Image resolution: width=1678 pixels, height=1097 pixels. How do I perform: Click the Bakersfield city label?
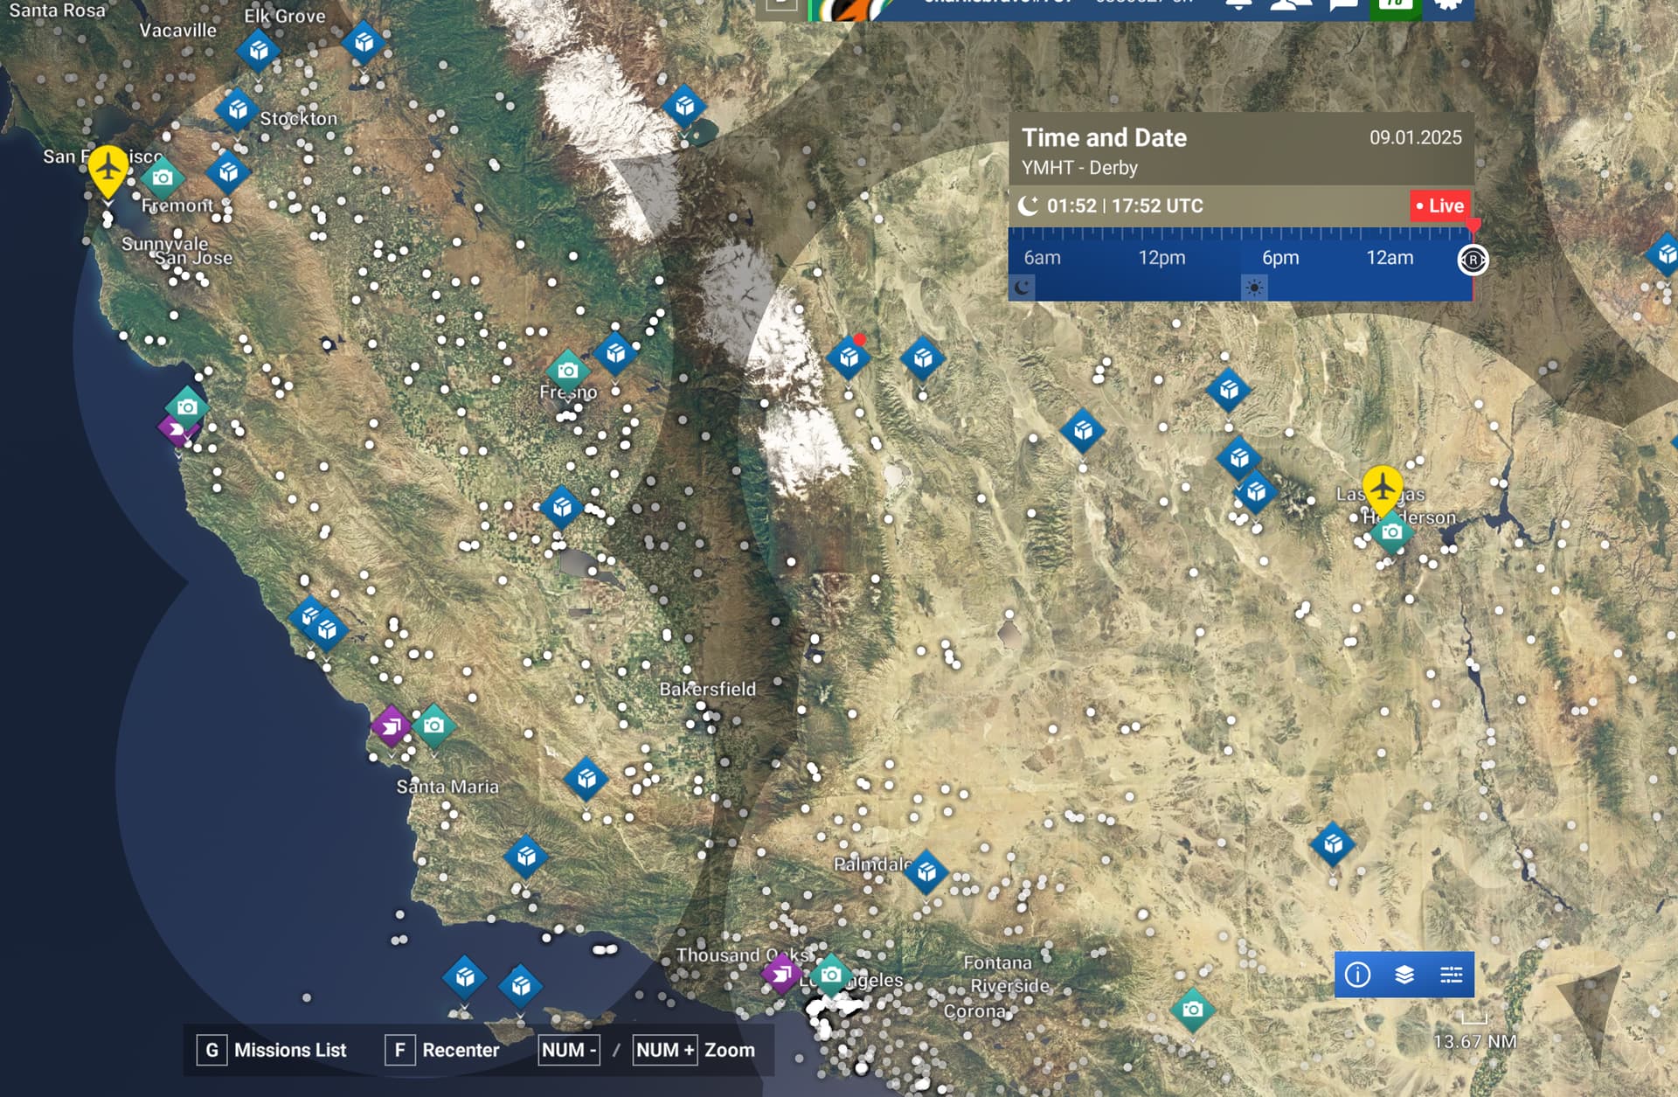point(707,689)
